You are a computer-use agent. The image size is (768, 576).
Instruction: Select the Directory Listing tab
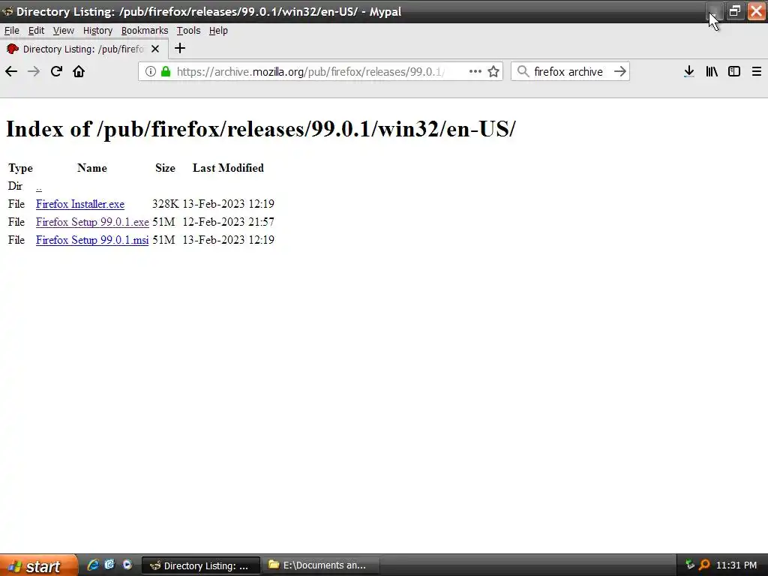[x=84, y=49]
